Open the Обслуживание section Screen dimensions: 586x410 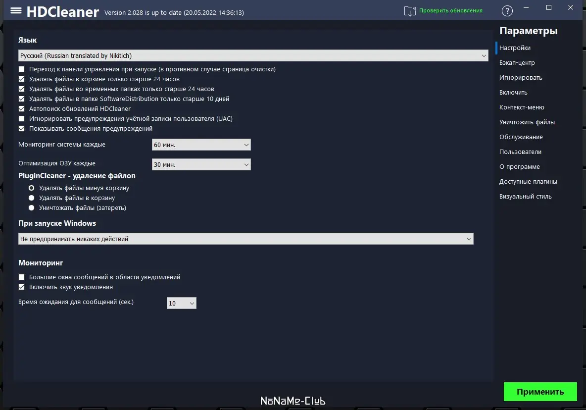pyautogui.click(x=521, y=137)
